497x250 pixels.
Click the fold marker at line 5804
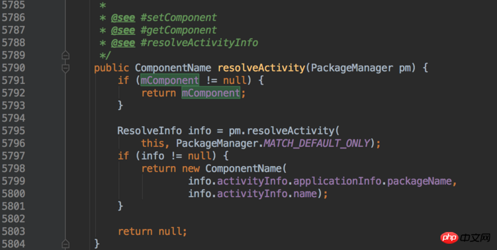point(65,244)
